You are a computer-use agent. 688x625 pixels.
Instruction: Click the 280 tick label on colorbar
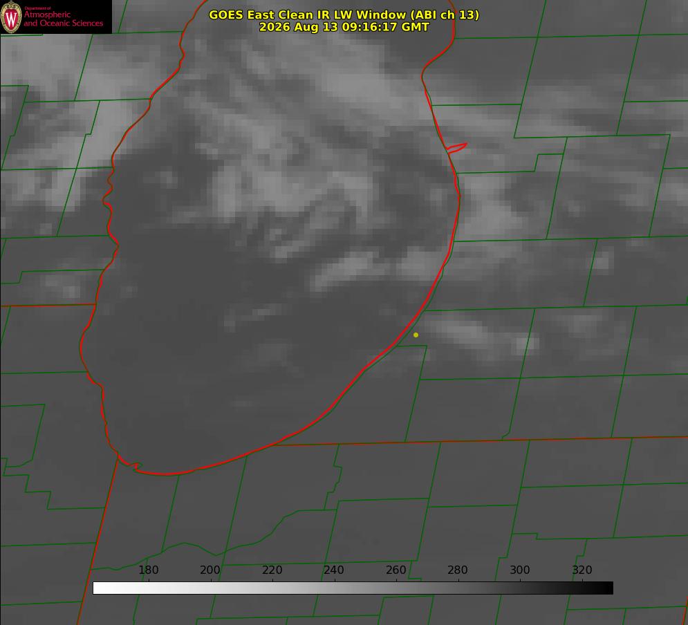[458, 570]
